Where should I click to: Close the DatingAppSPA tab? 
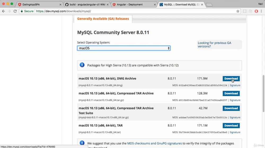click(x=60, y=4)
